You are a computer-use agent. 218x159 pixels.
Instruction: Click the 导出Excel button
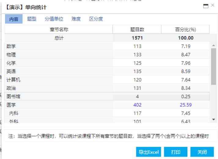148,152
